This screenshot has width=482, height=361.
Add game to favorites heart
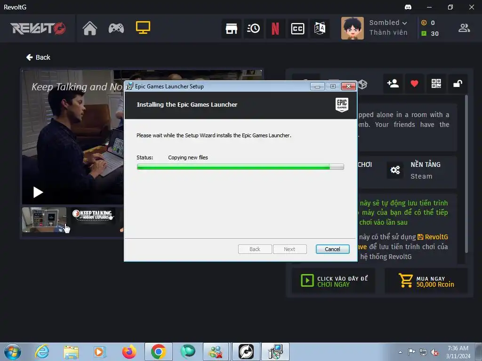pos(414,83)
